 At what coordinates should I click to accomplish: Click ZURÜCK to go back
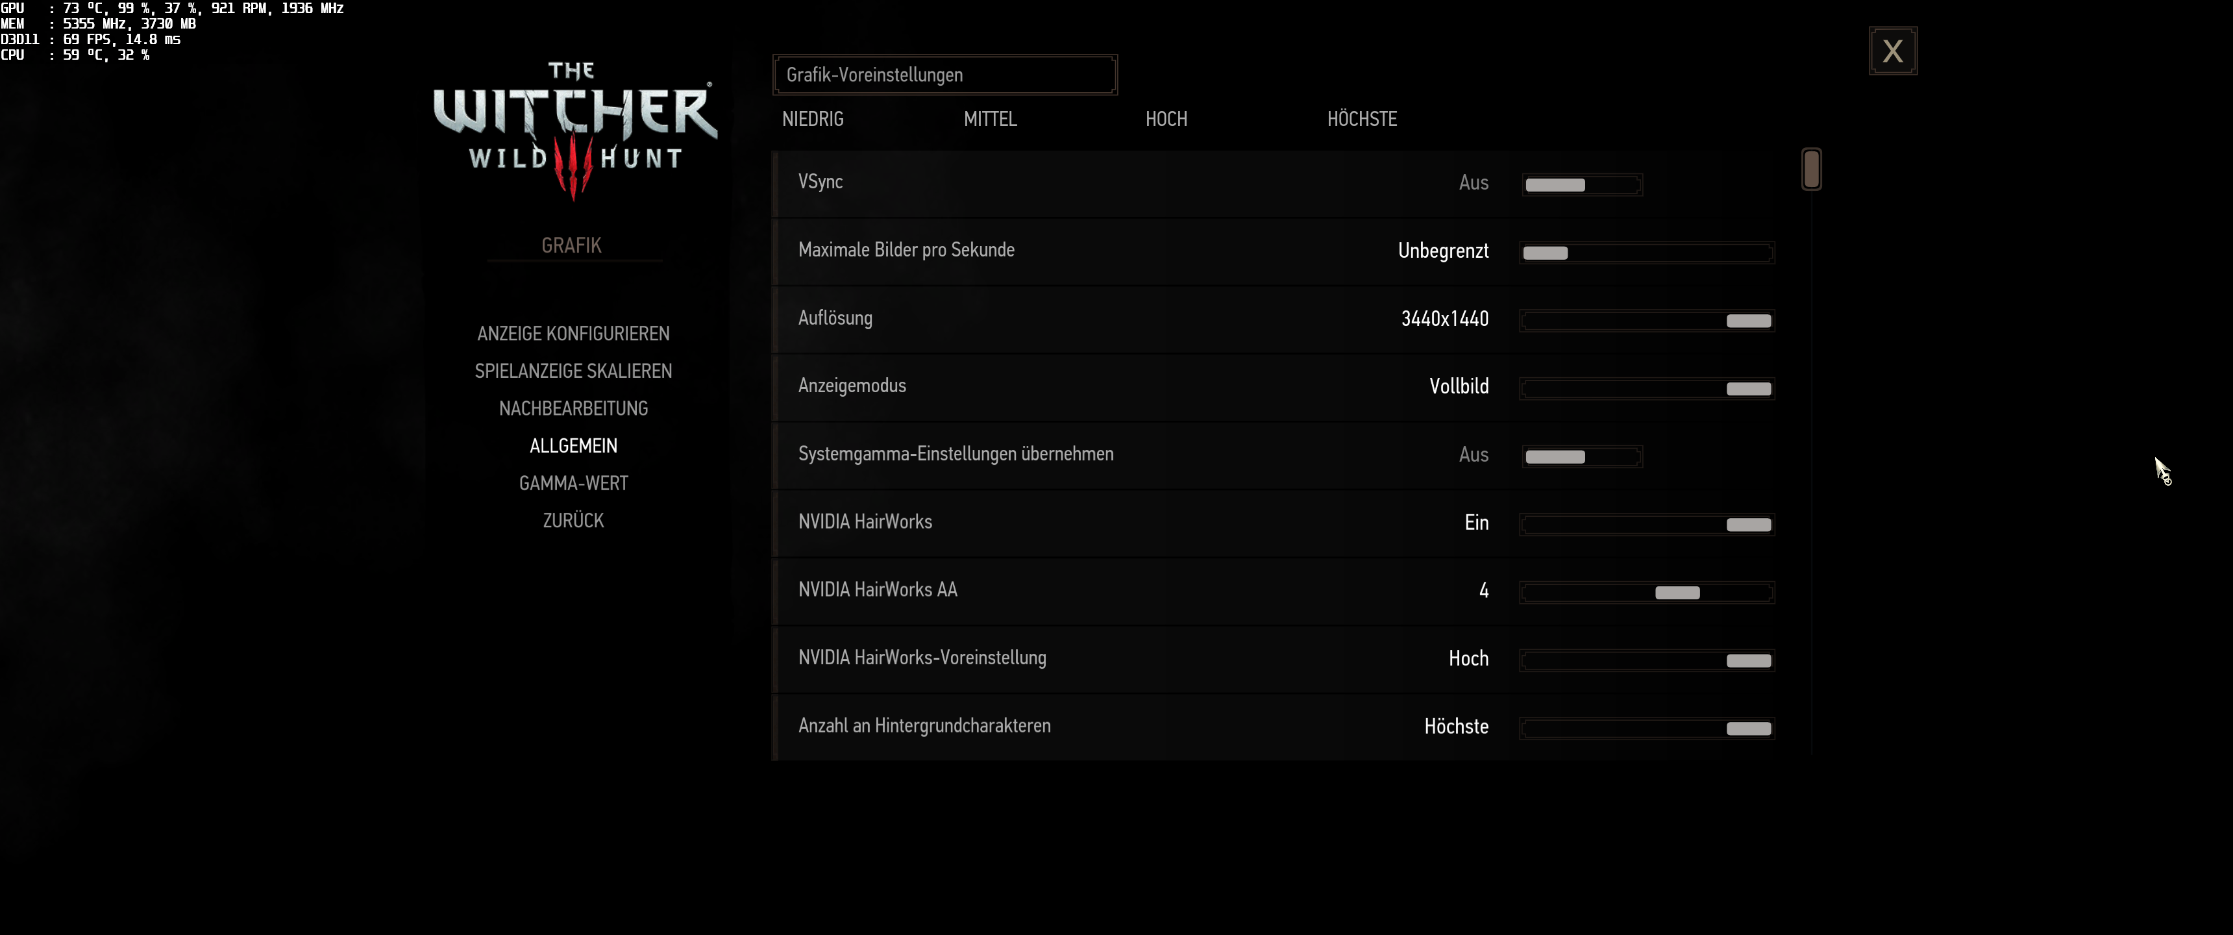click(x=573, y=520)
